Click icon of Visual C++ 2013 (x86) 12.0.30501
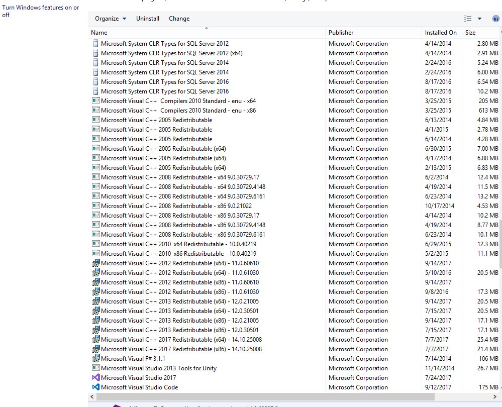 [95, 330]
